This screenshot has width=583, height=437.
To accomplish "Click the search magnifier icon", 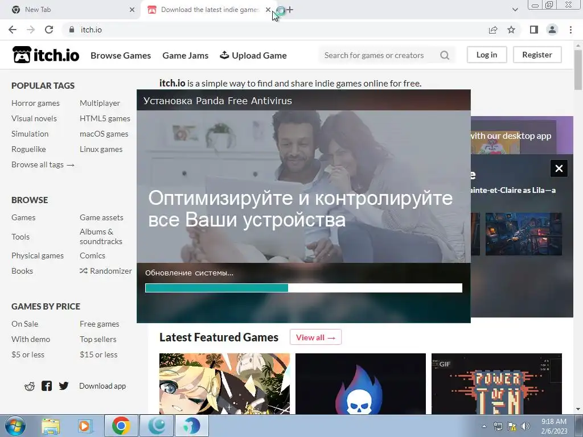I will click(x=445, y=55).
